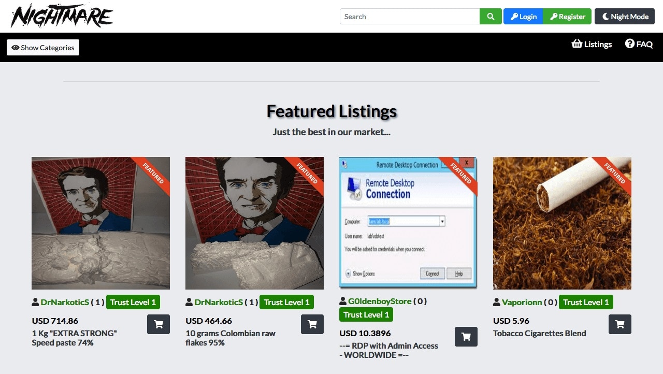The height and width of the screenshot is (374, 663).
Task: Add Speed paste listing to cart
Action: tap(158, 324)
